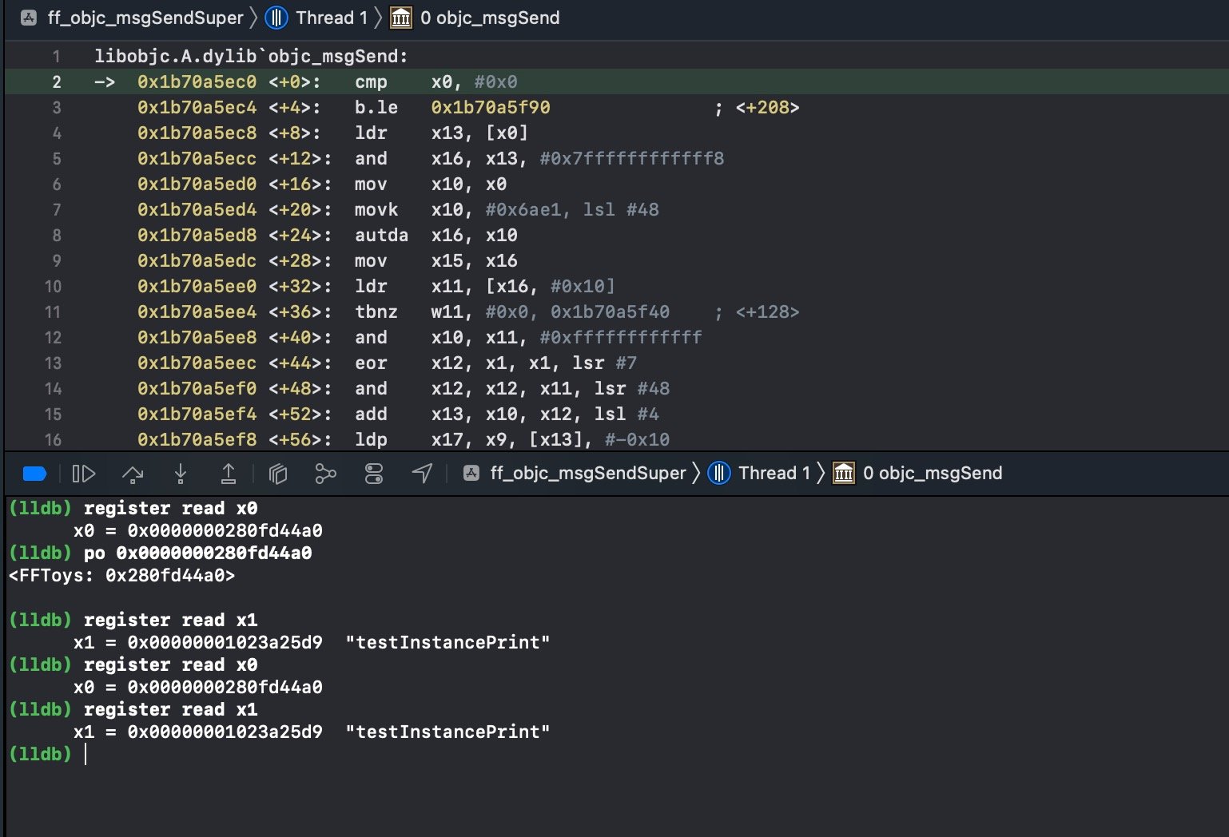This screenshot has height=837, width=1229.
Task: Open 0 objc_msgSend in top jump bar
Action: click(490, 18)
